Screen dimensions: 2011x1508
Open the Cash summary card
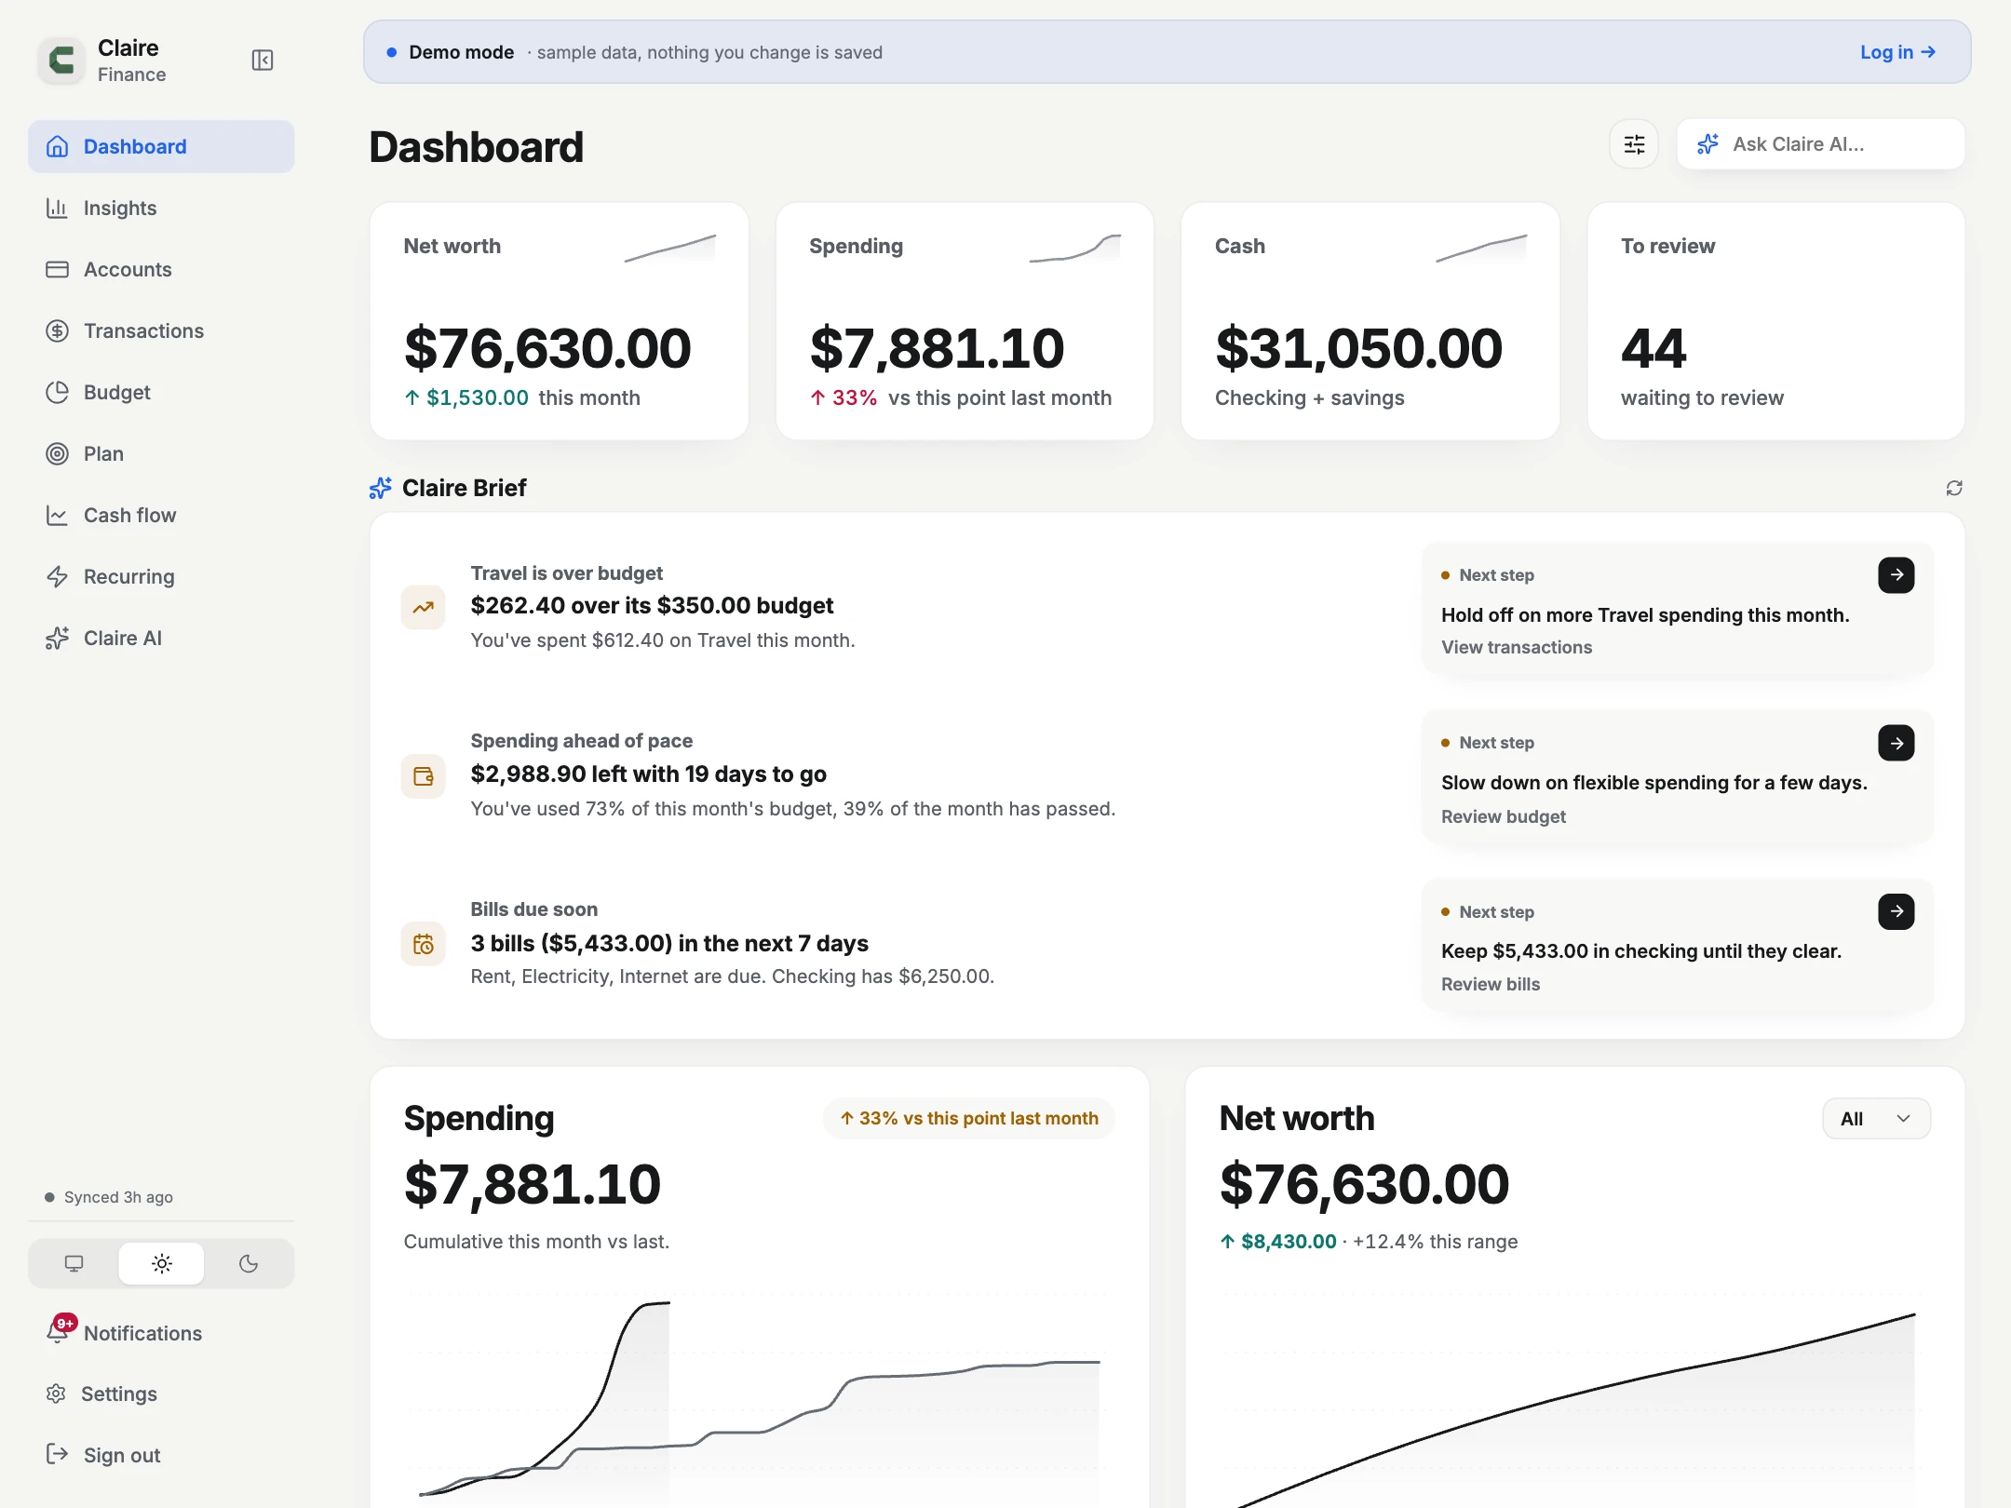[1370, 321]
